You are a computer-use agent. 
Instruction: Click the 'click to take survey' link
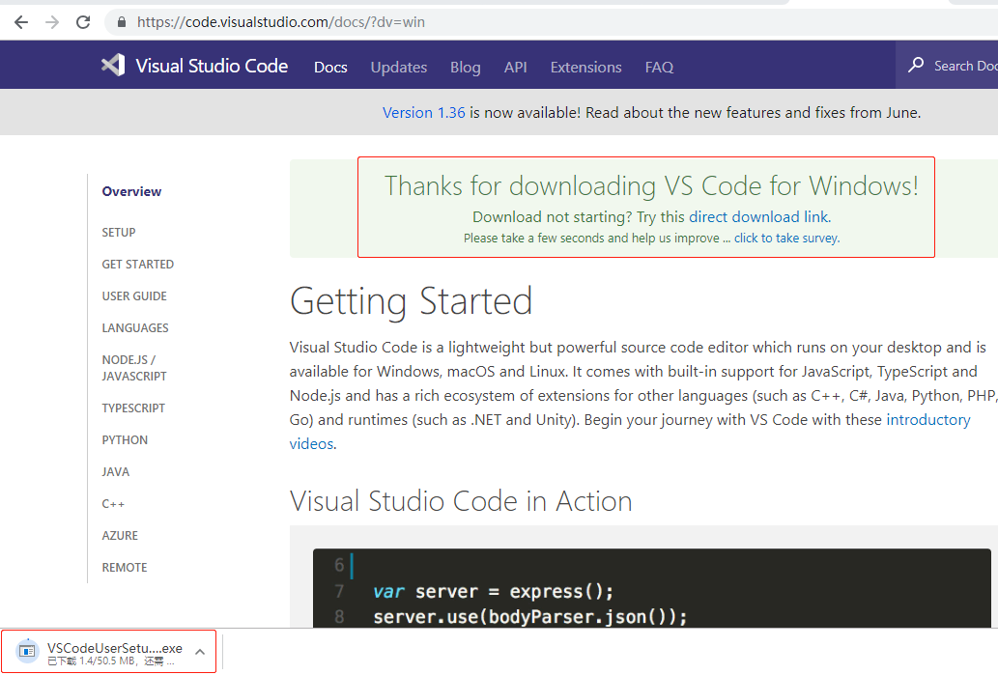[x=786, y=238]
